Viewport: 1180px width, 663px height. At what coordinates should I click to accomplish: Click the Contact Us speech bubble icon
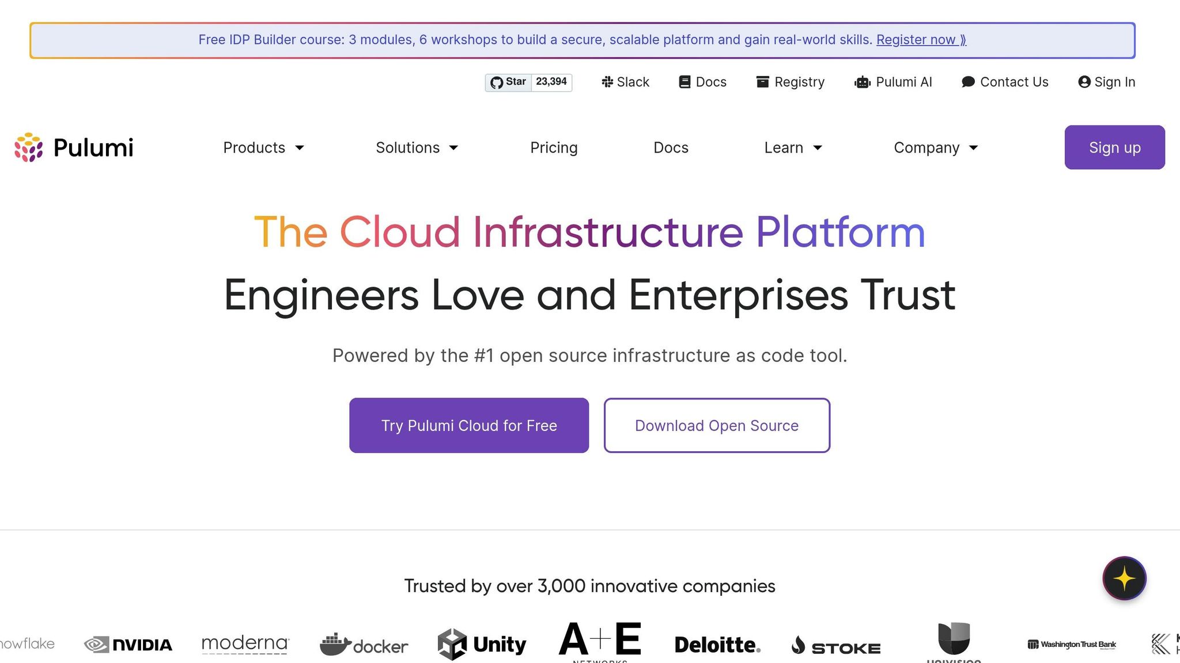968,82
